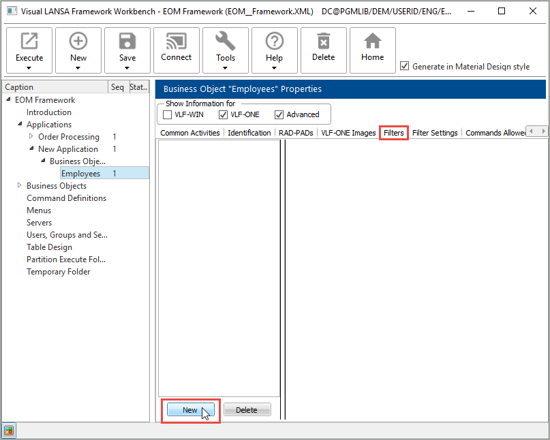Maximize the Framework Workbench window
This screenshot has width=550, height=440.
tap(502, 11)
